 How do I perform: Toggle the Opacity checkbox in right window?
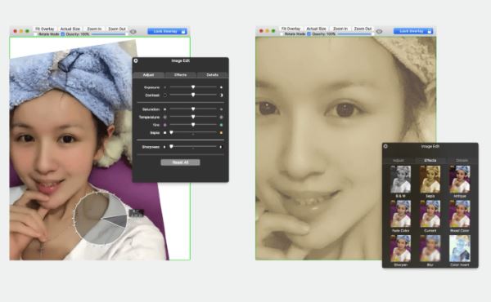tap(309, 33)
